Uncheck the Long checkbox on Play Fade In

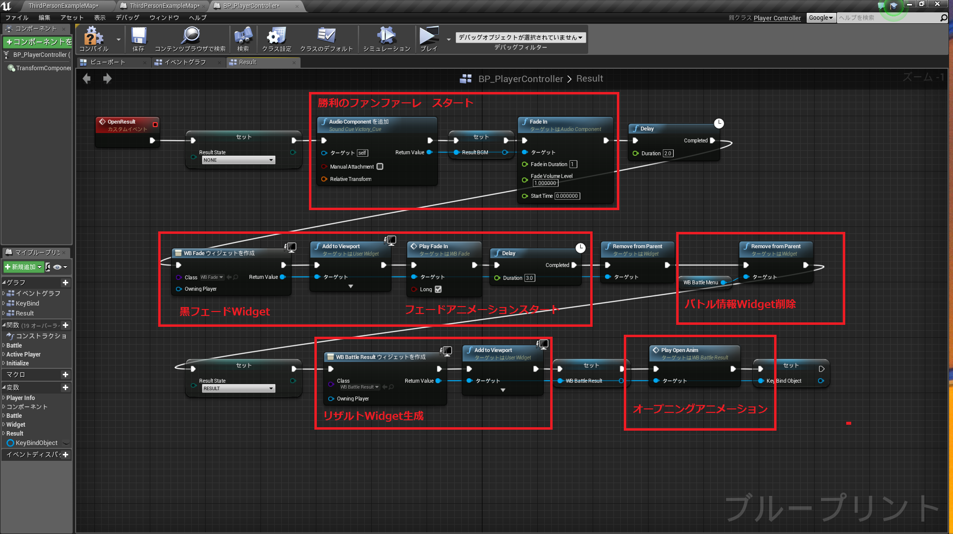click(x=438, y=289)
